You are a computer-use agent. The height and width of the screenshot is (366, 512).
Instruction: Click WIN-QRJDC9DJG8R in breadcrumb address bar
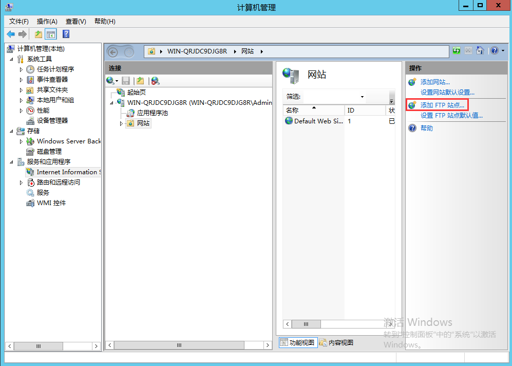tap(197, 51)
